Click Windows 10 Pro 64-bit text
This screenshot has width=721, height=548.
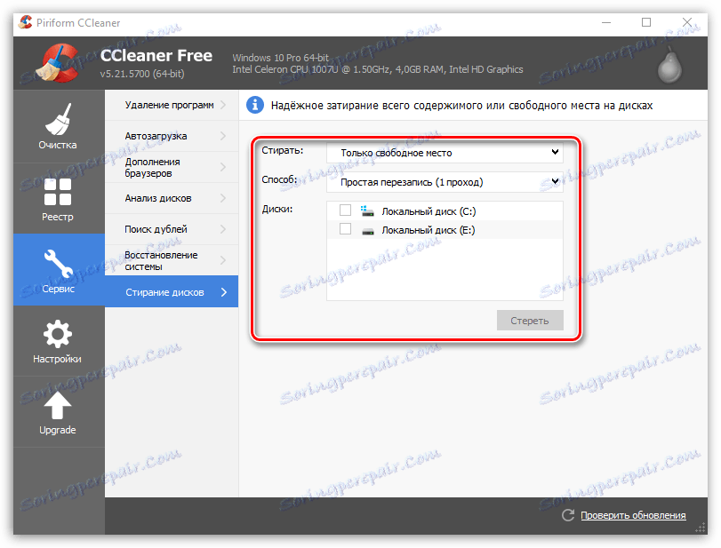[281, 58]
